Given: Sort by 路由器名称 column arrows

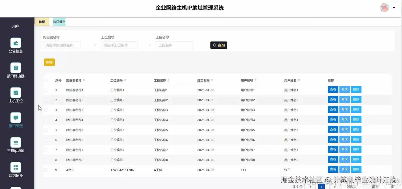Looking at the screenshot, I should click(84, 80).
